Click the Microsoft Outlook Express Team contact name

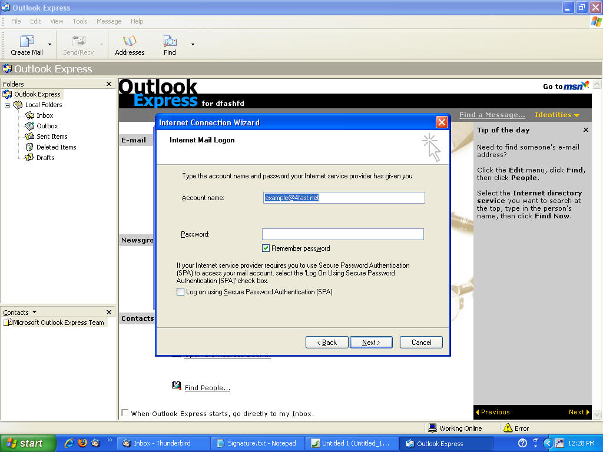(58, 323)
